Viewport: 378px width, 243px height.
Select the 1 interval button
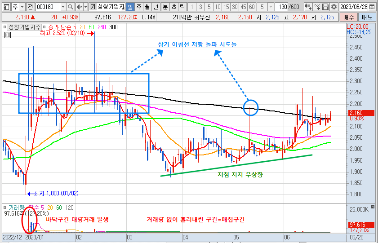click(x=192, y=7)
